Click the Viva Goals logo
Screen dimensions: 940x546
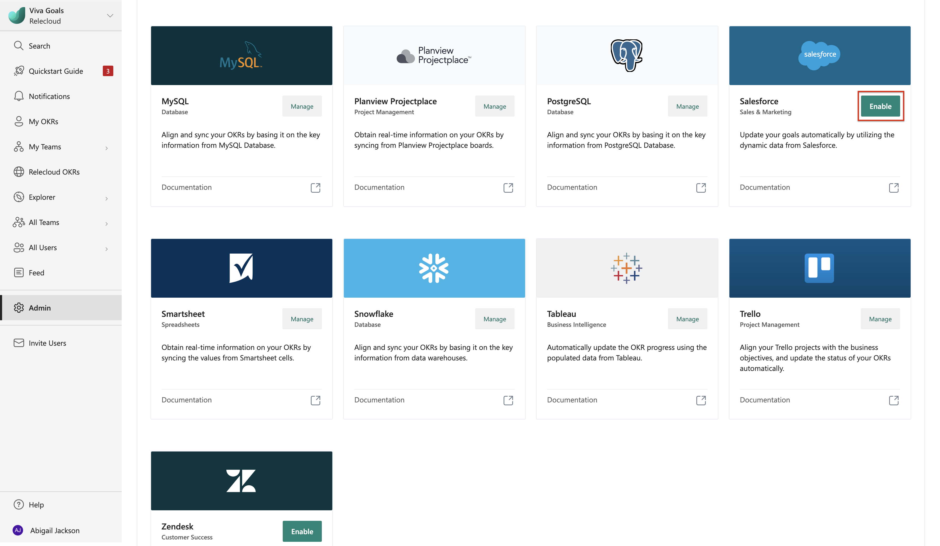pos(17,16)
